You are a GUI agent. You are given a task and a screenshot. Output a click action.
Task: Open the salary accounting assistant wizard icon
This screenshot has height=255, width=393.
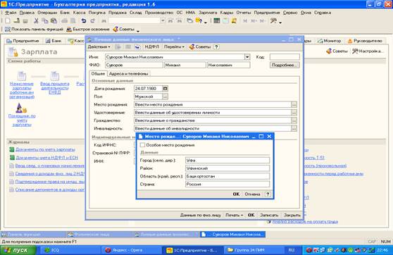(22, 108)
